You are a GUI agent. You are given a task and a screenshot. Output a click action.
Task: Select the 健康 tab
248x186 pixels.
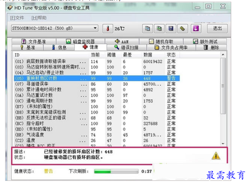(90, 47)
